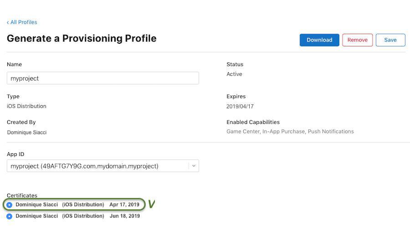Click the green checkmark beside the first certificate

click(151, 204)
